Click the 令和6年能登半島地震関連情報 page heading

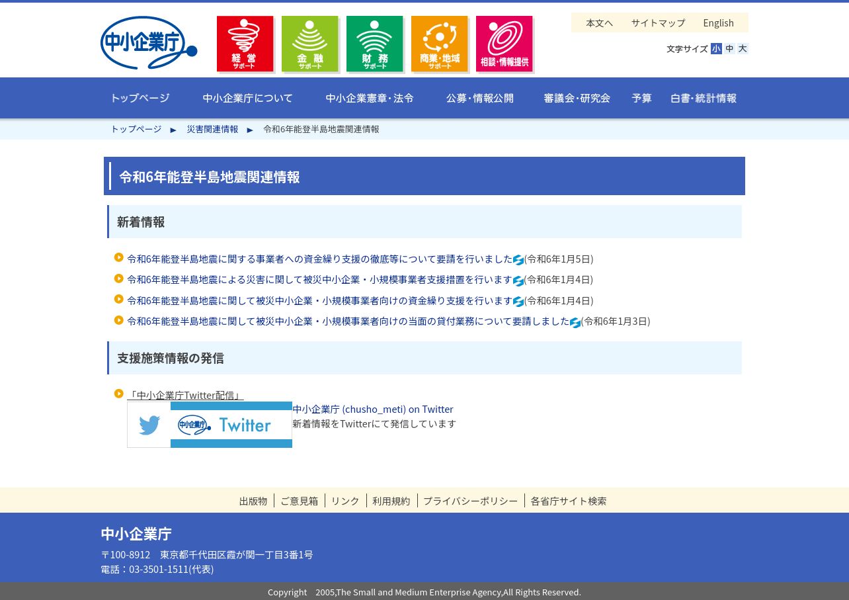click(210, 177)
